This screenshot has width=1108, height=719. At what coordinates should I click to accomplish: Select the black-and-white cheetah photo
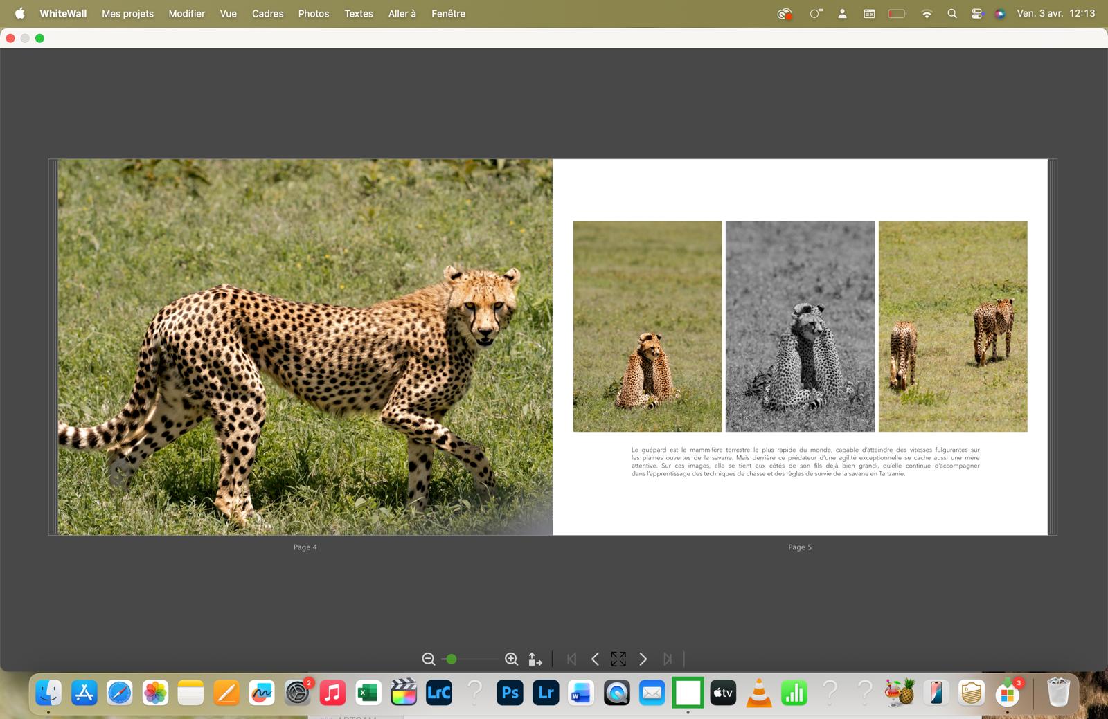tap(800, 326)
